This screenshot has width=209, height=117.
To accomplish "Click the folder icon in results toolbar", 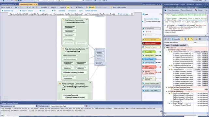I will (197, 39).
